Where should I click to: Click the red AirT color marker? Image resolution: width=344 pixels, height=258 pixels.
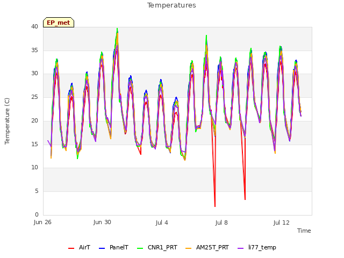pos(71,248)
